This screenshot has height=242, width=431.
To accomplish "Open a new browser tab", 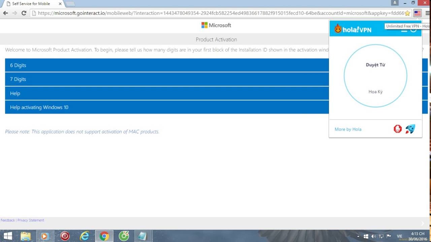I will tap(70, 4).
